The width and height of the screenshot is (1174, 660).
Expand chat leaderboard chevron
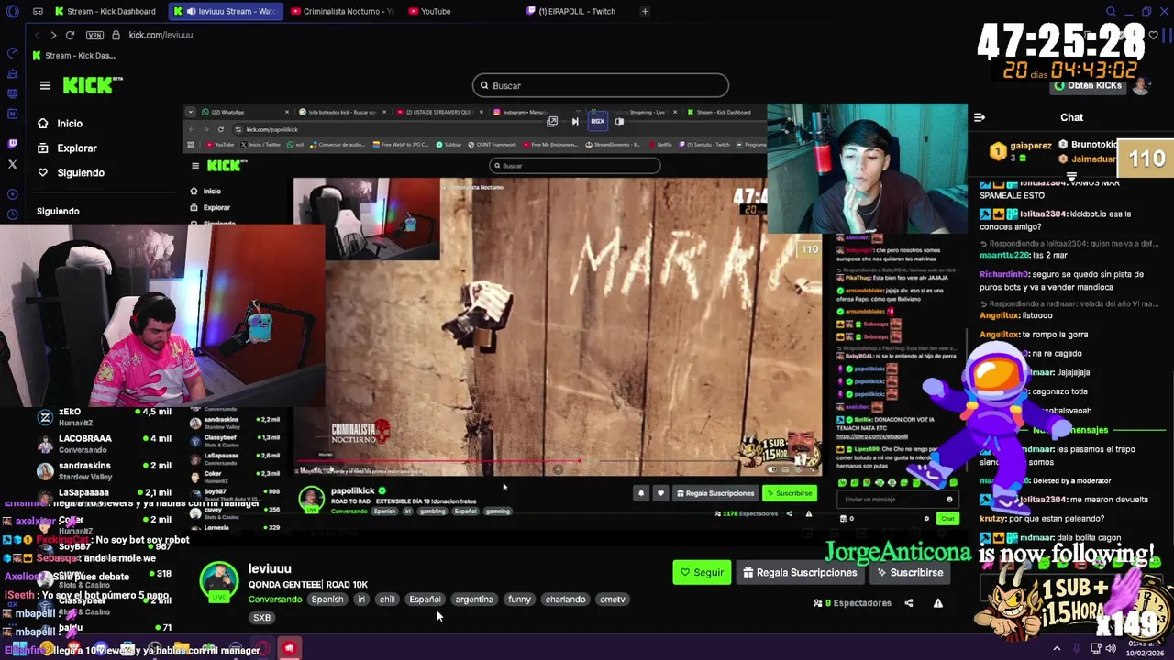[x=1071, y=176]
